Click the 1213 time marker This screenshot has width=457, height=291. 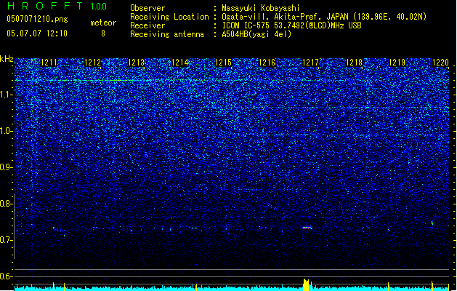[136, 63]
